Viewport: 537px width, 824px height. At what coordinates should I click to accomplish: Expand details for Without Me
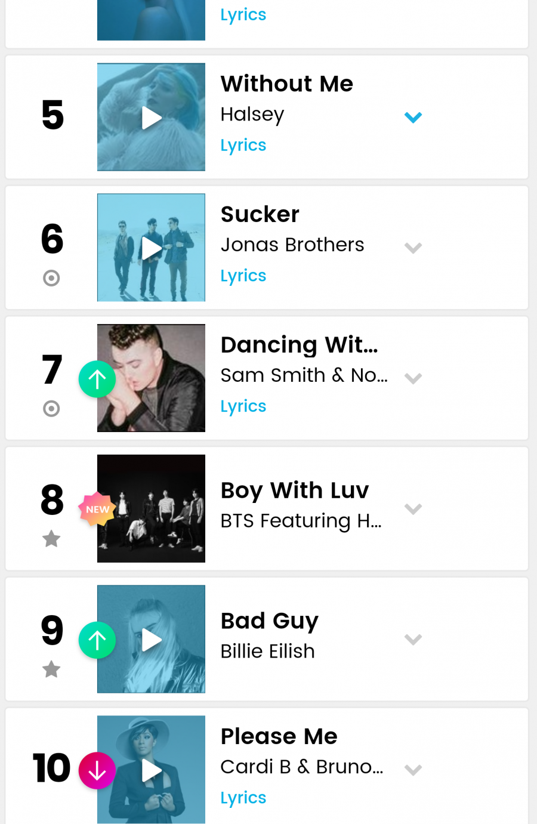[413, 118]
